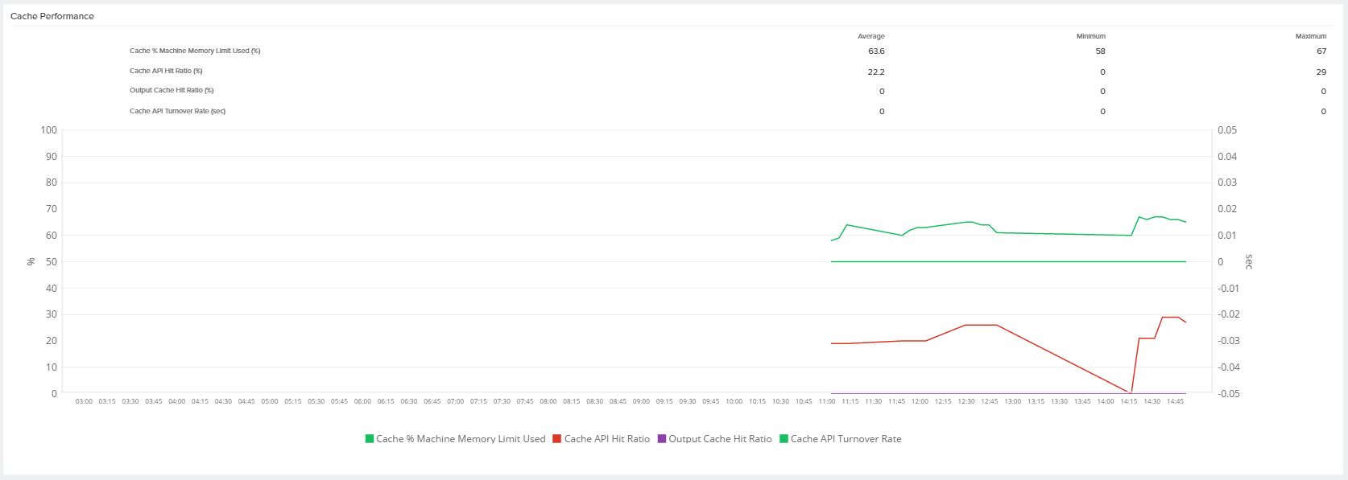Select the Maximum column header
1348x480 pixels.
pos(1310,36)
